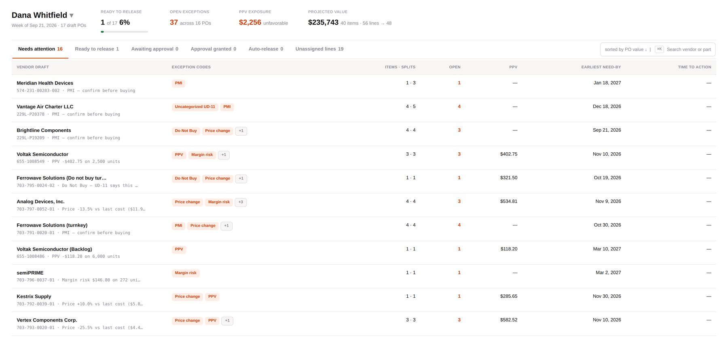This screenshot has width=728, height=349.
Task: Expand the +1 badge on Brightline Components
Action: click(x=241, y=131)
